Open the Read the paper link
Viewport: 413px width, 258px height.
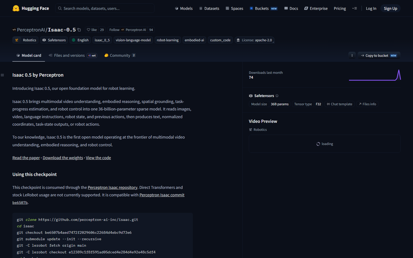(26, 158)
